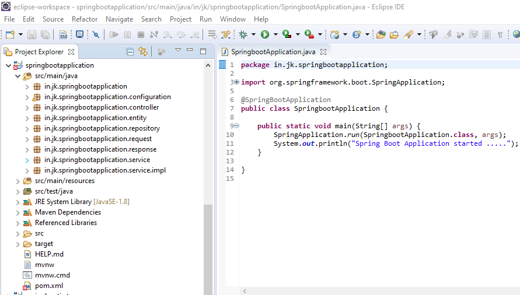Viewport: 520px width, 295px height.
Task: Click the Debug bug icon
Action: (x=243, y=34)
